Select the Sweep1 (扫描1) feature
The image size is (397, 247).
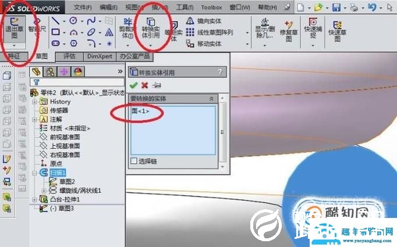click(58, 173)
